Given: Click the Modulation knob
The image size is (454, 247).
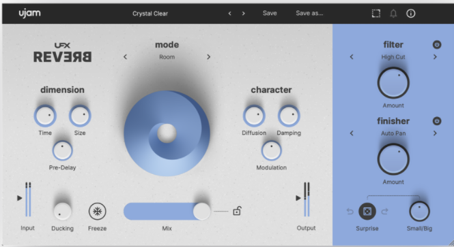Looking at the screenshot, I should pos(271,150).
